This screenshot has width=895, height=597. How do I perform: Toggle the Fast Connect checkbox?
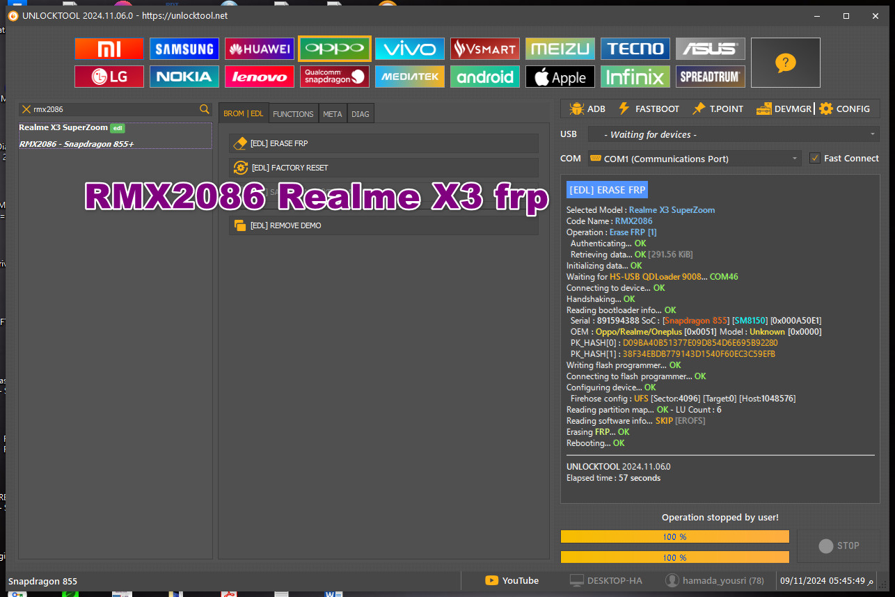click(x=815, y=159)
